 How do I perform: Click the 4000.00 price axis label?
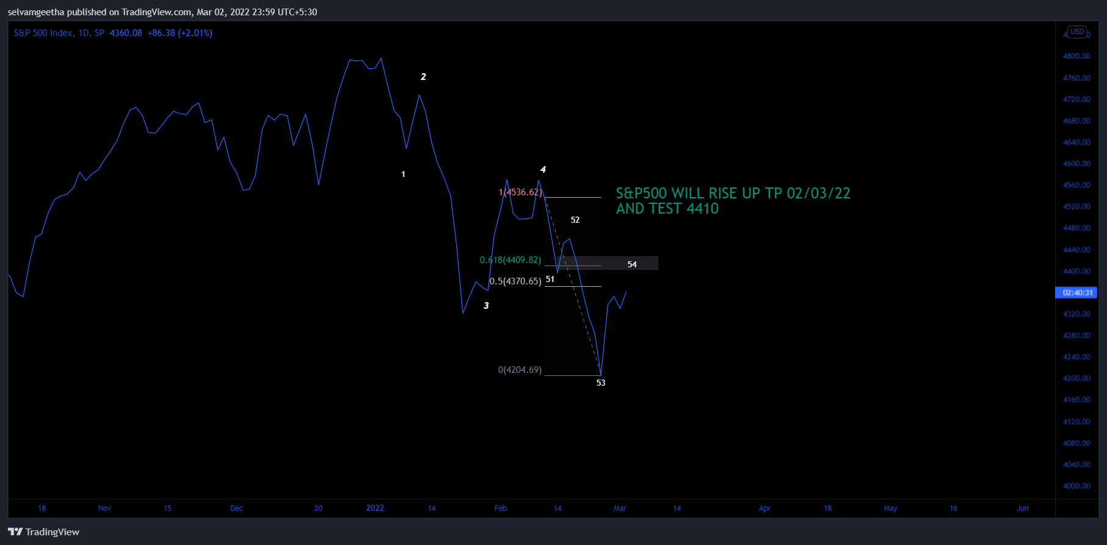pos(1076,486)
